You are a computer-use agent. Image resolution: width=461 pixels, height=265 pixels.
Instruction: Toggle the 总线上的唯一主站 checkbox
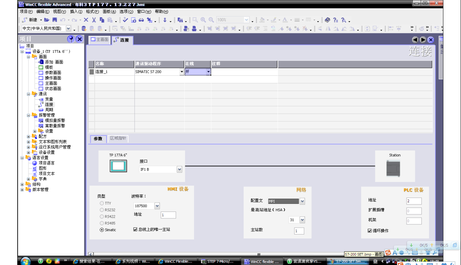pos(135,229)
